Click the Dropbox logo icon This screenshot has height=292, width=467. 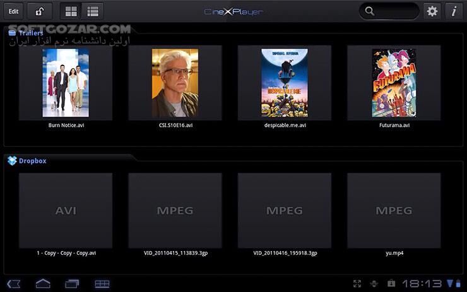click(12, 161)
